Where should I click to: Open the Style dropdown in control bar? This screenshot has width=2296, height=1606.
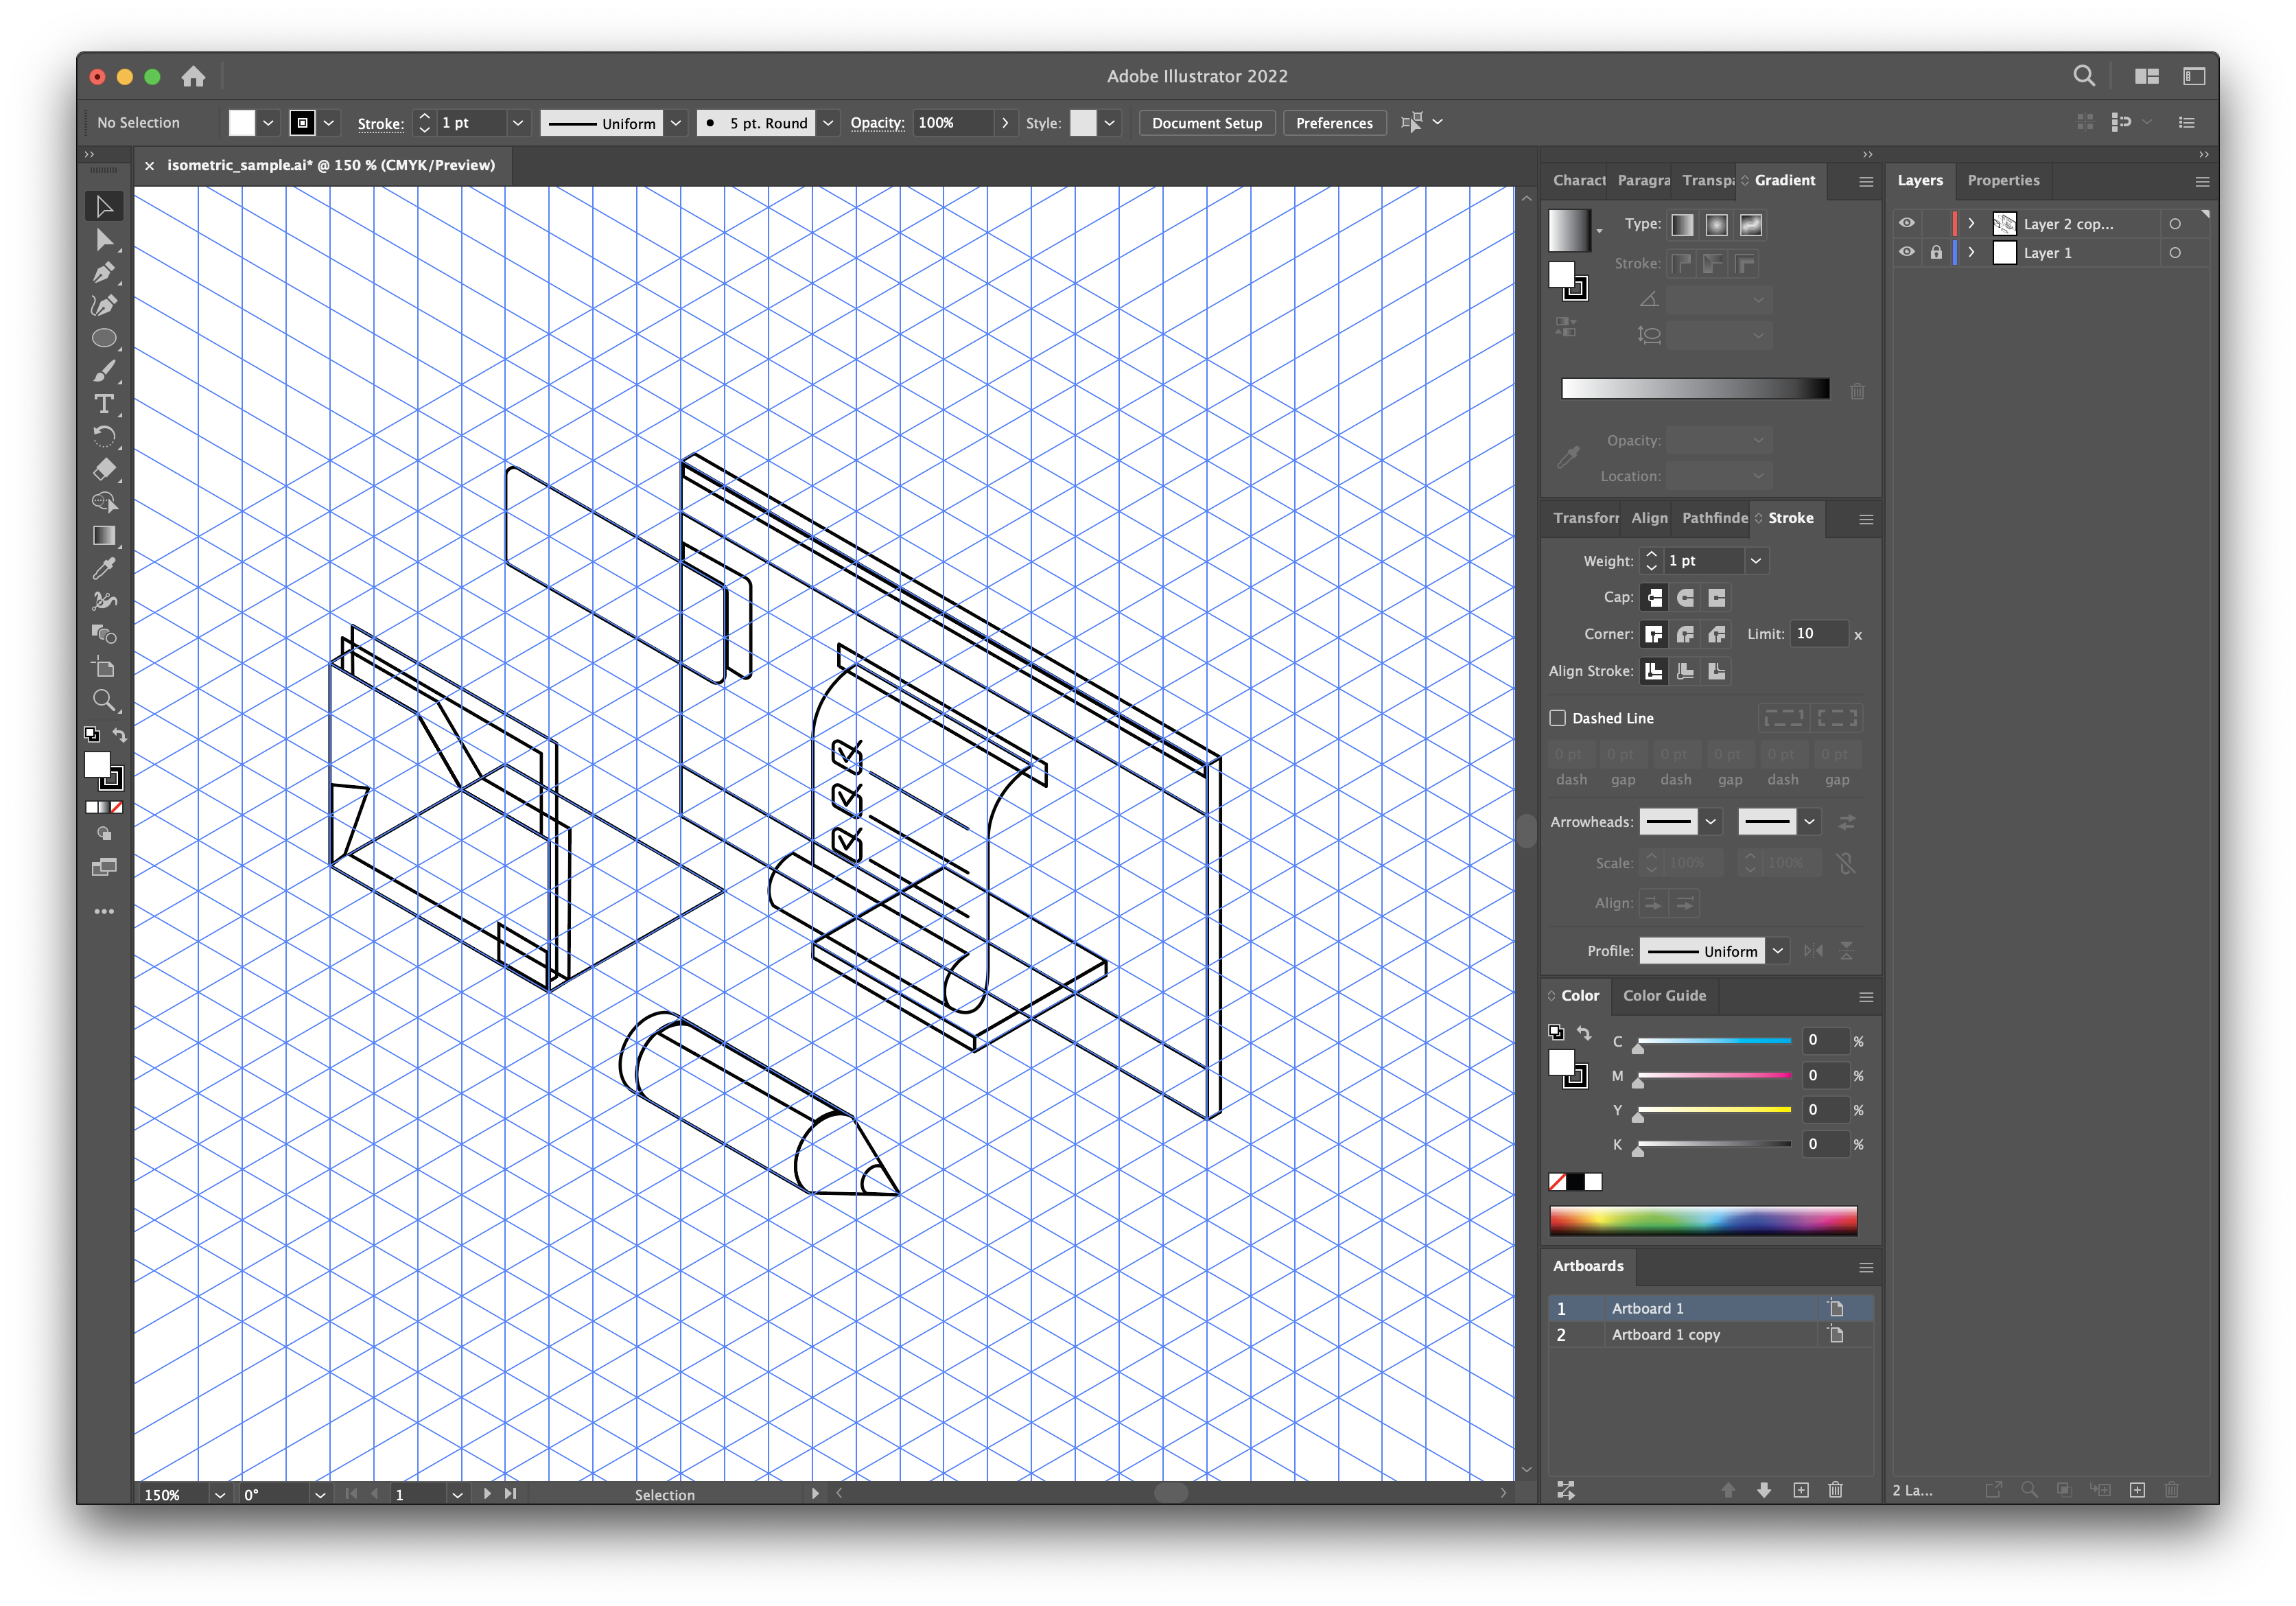1109,123
